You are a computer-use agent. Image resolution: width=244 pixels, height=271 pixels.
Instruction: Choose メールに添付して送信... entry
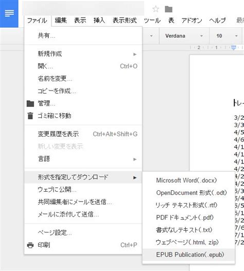83,214
